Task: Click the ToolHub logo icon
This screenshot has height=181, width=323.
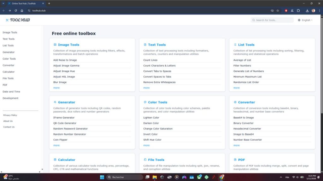Action: coord(7,20)
